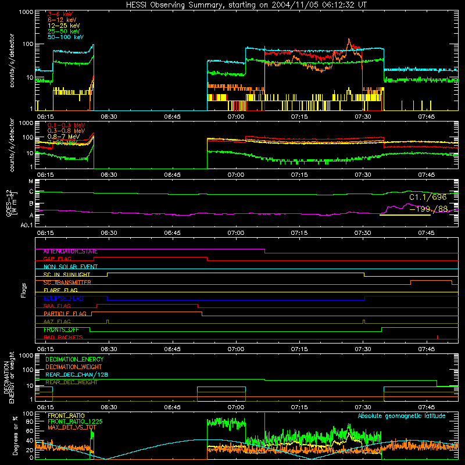Select the yellow 12-25 keV legend label
Viewport: 465px width, 465px height.
tap(63, 26)
